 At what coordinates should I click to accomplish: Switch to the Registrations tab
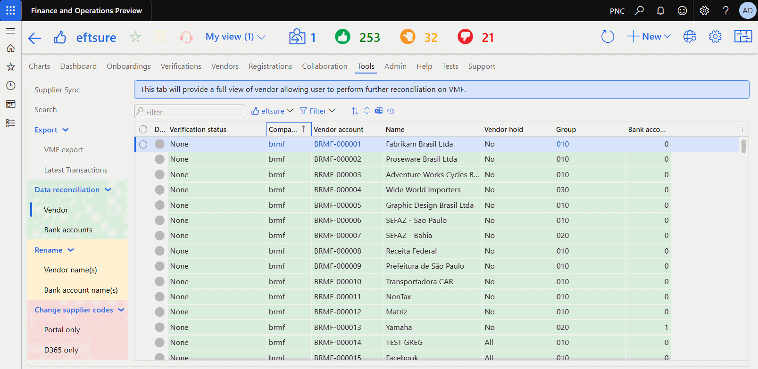click(270, 66)
